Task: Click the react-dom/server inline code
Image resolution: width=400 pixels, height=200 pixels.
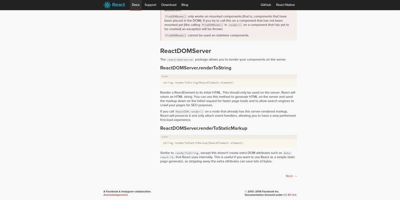Action: point(180,60)
